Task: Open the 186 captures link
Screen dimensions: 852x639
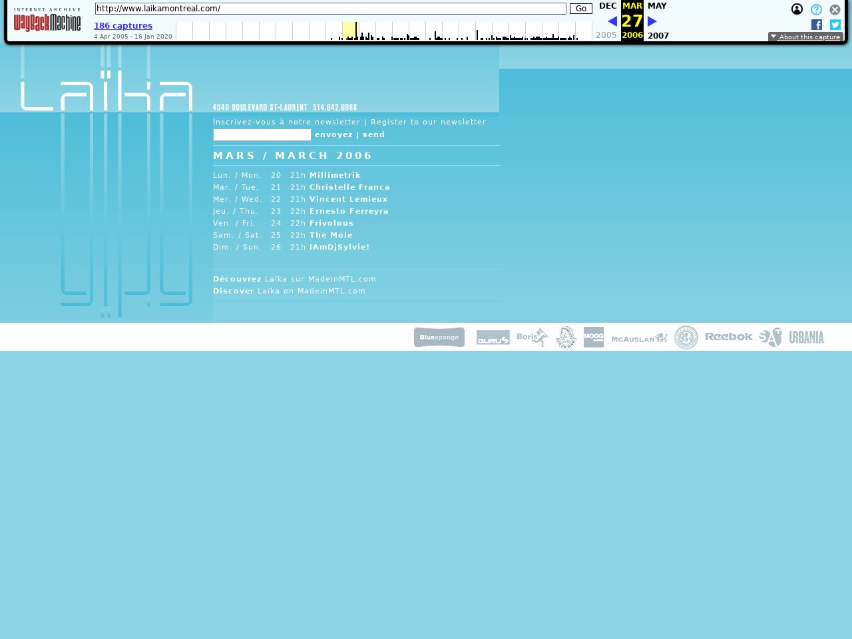Action: [x=123, y=26]
